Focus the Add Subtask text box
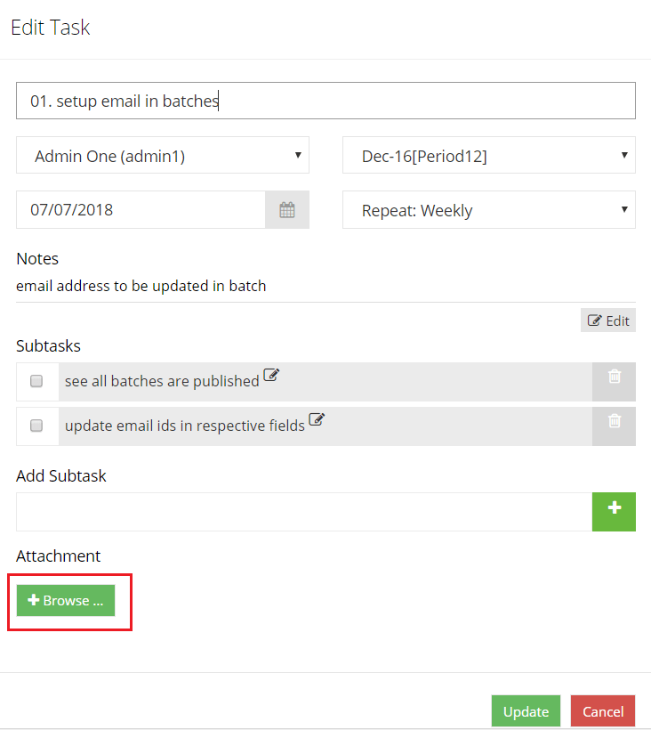The image size is (651, 730). pyautogui.click(x=304, y=512)
